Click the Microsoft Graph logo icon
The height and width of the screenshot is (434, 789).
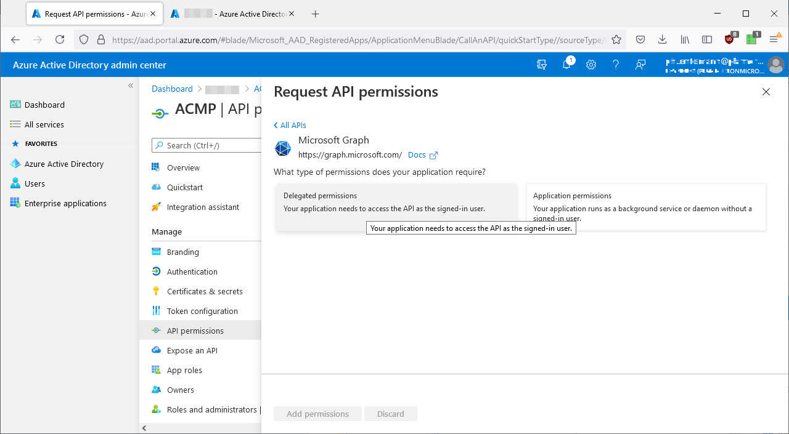(x=282, y=148)
